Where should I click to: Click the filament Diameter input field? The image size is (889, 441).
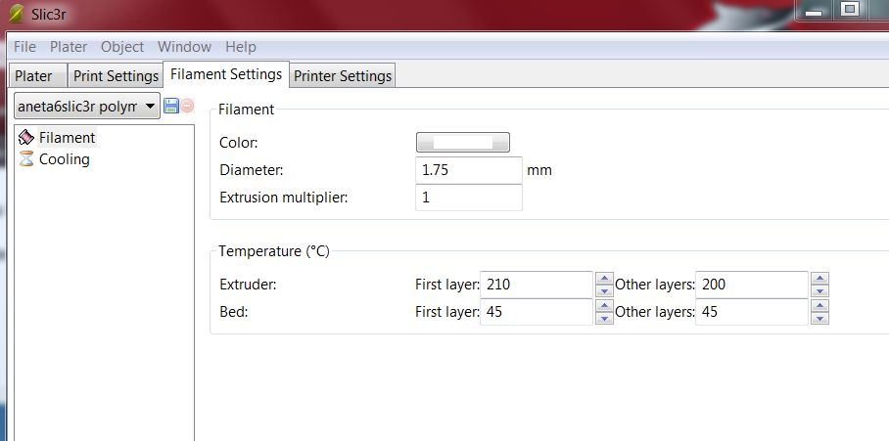(469, 170)
